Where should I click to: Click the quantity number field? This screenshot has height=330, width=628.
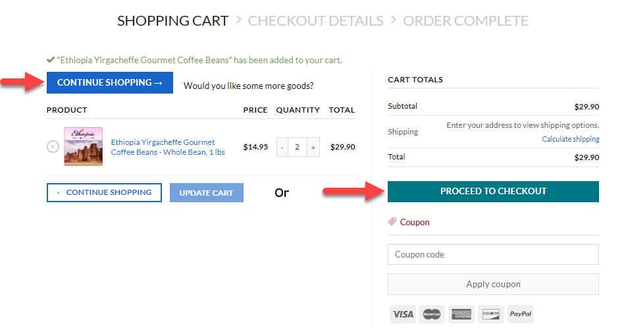pyautogui.click(x=297, y=147)
